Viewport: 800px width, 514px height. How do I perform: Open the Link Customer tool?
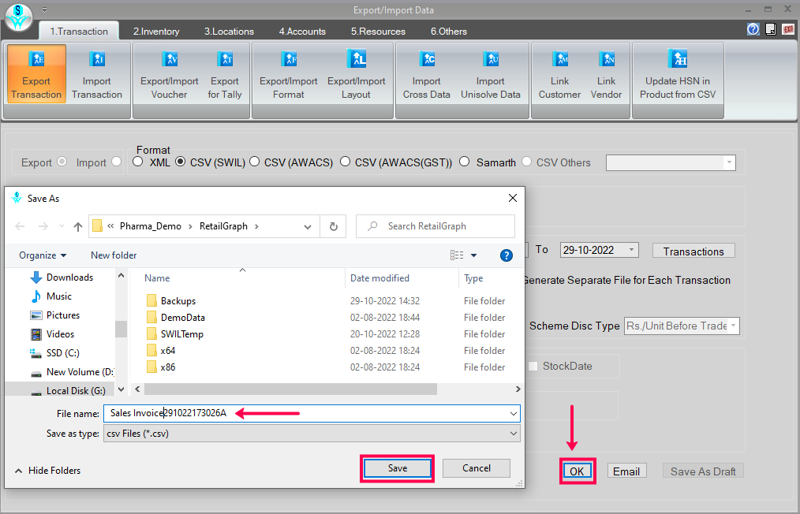click(559, 74)
